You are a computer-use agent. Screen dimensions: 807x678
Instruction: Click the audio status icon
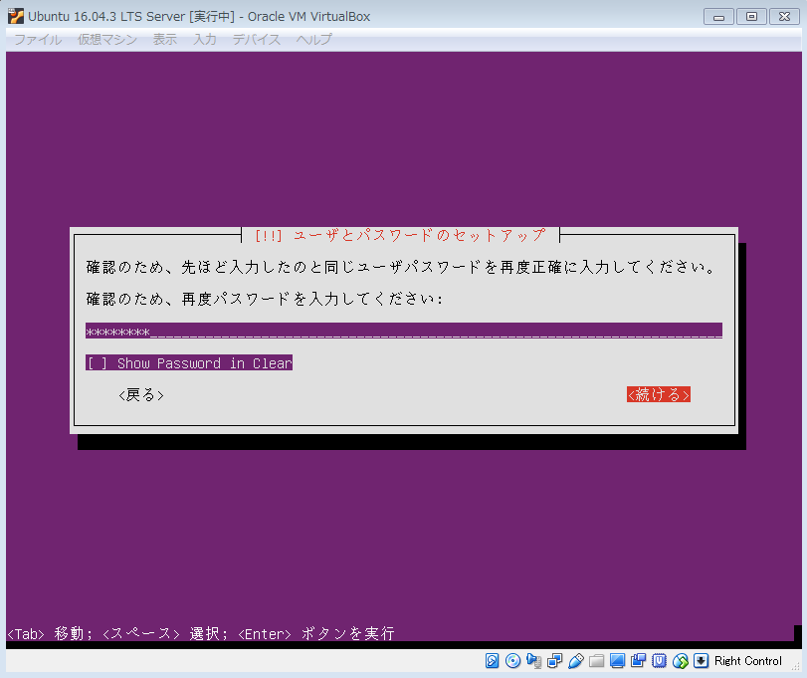pos(533,661)
